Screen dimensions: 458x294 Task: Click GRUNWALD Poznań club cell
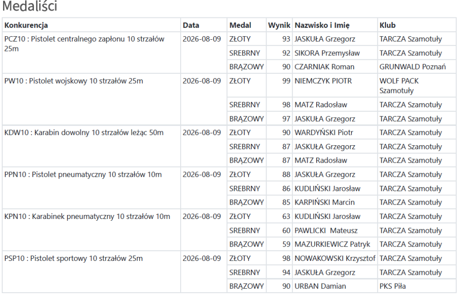coord(416,67)
